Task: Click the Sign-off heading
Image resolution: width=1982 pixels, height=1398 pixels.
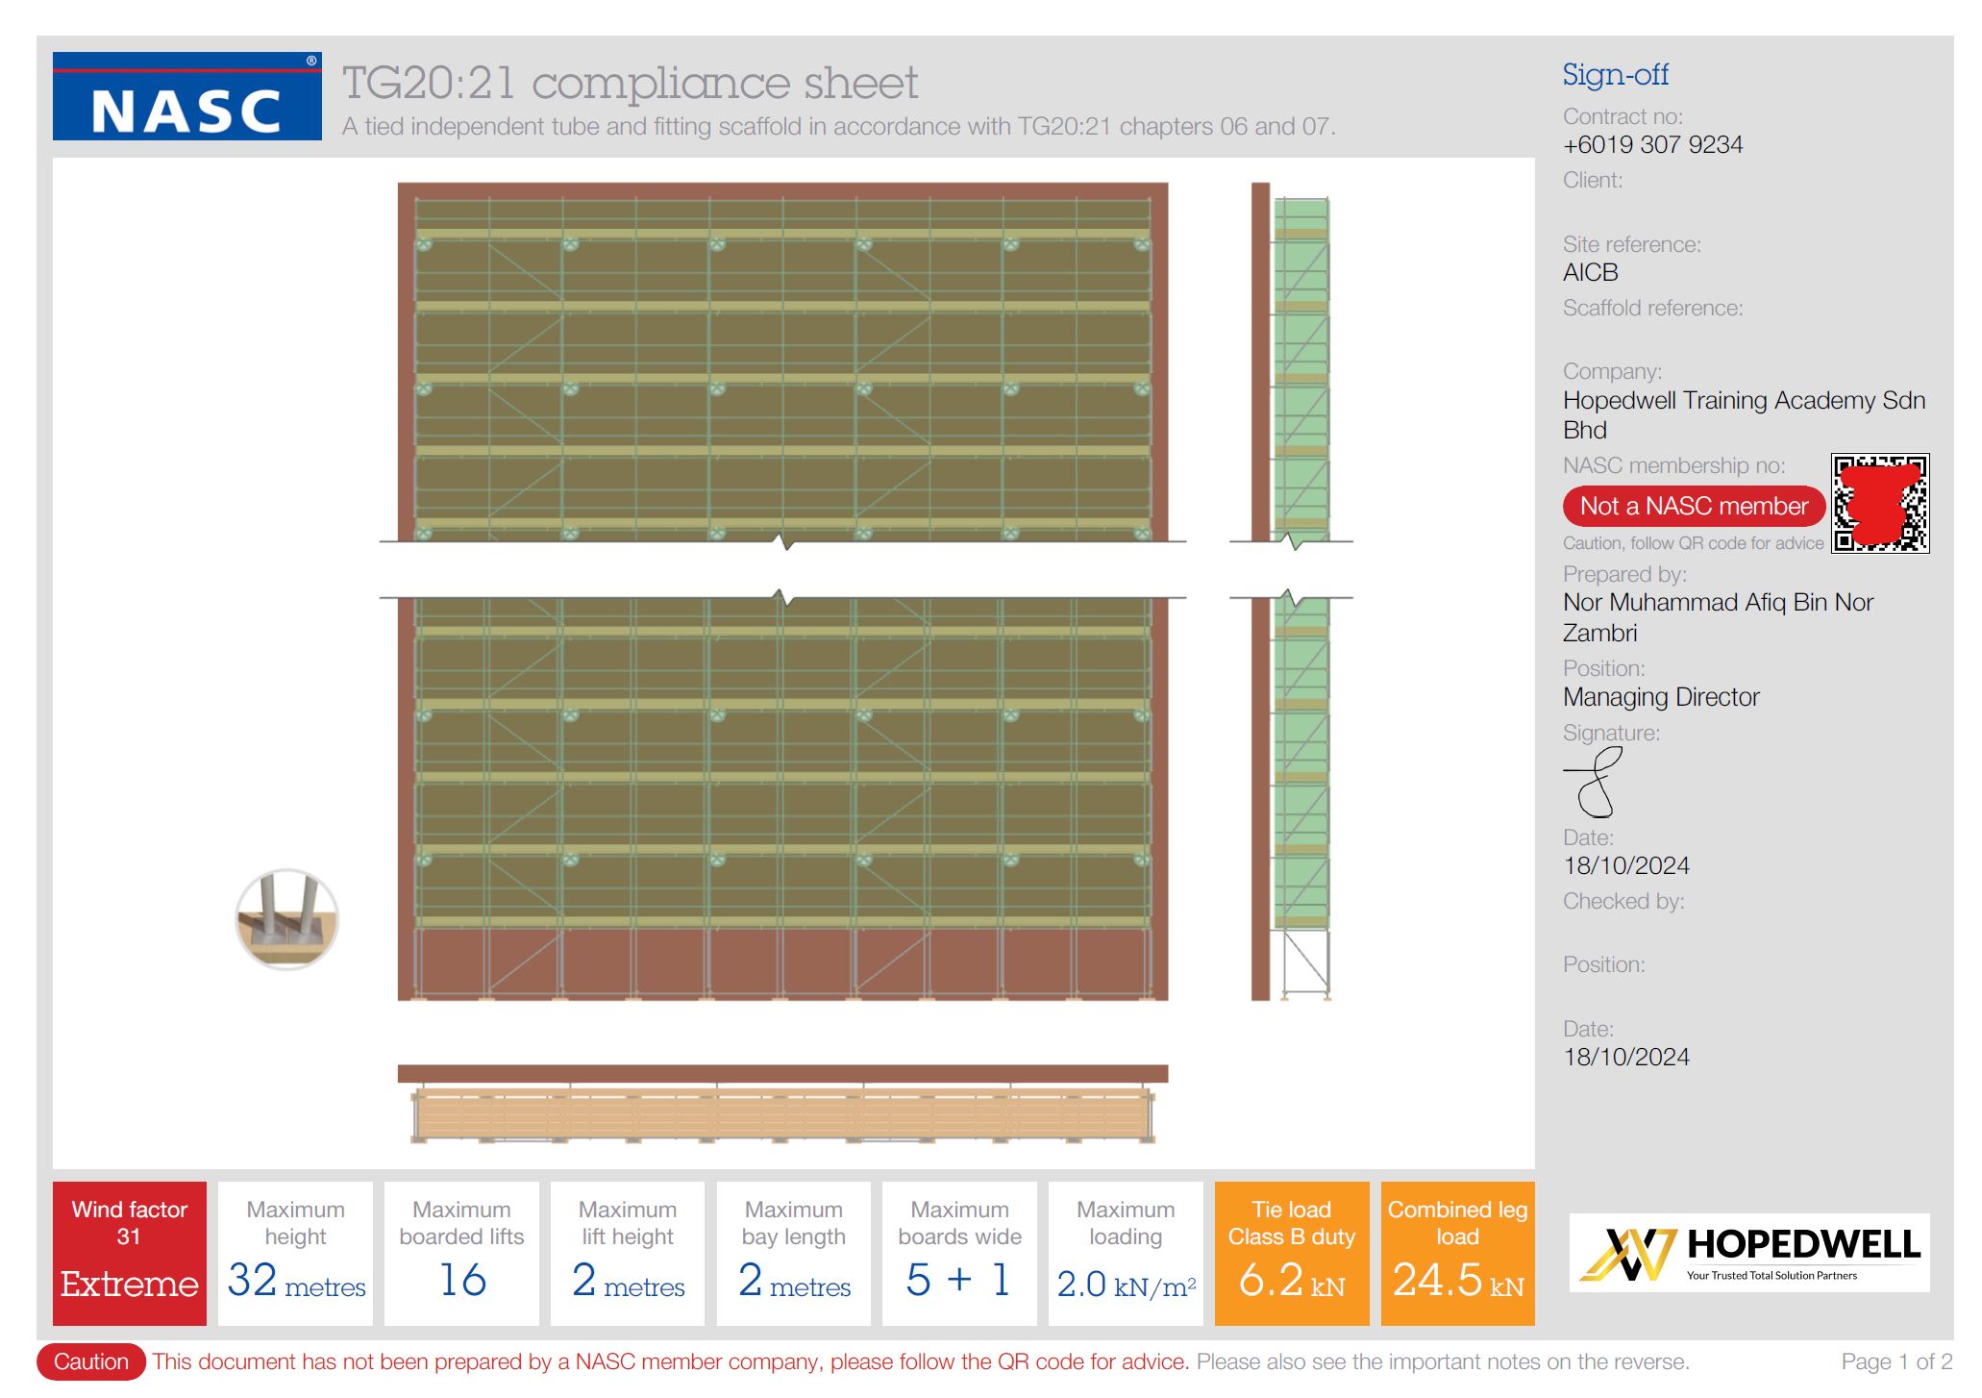Action: 1615,74
